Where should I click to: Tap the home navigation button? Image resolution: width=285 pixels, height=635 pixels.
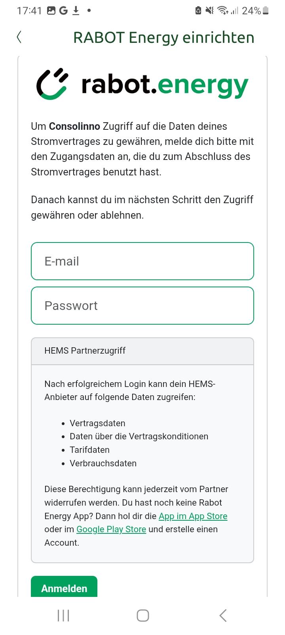[142, 616]
